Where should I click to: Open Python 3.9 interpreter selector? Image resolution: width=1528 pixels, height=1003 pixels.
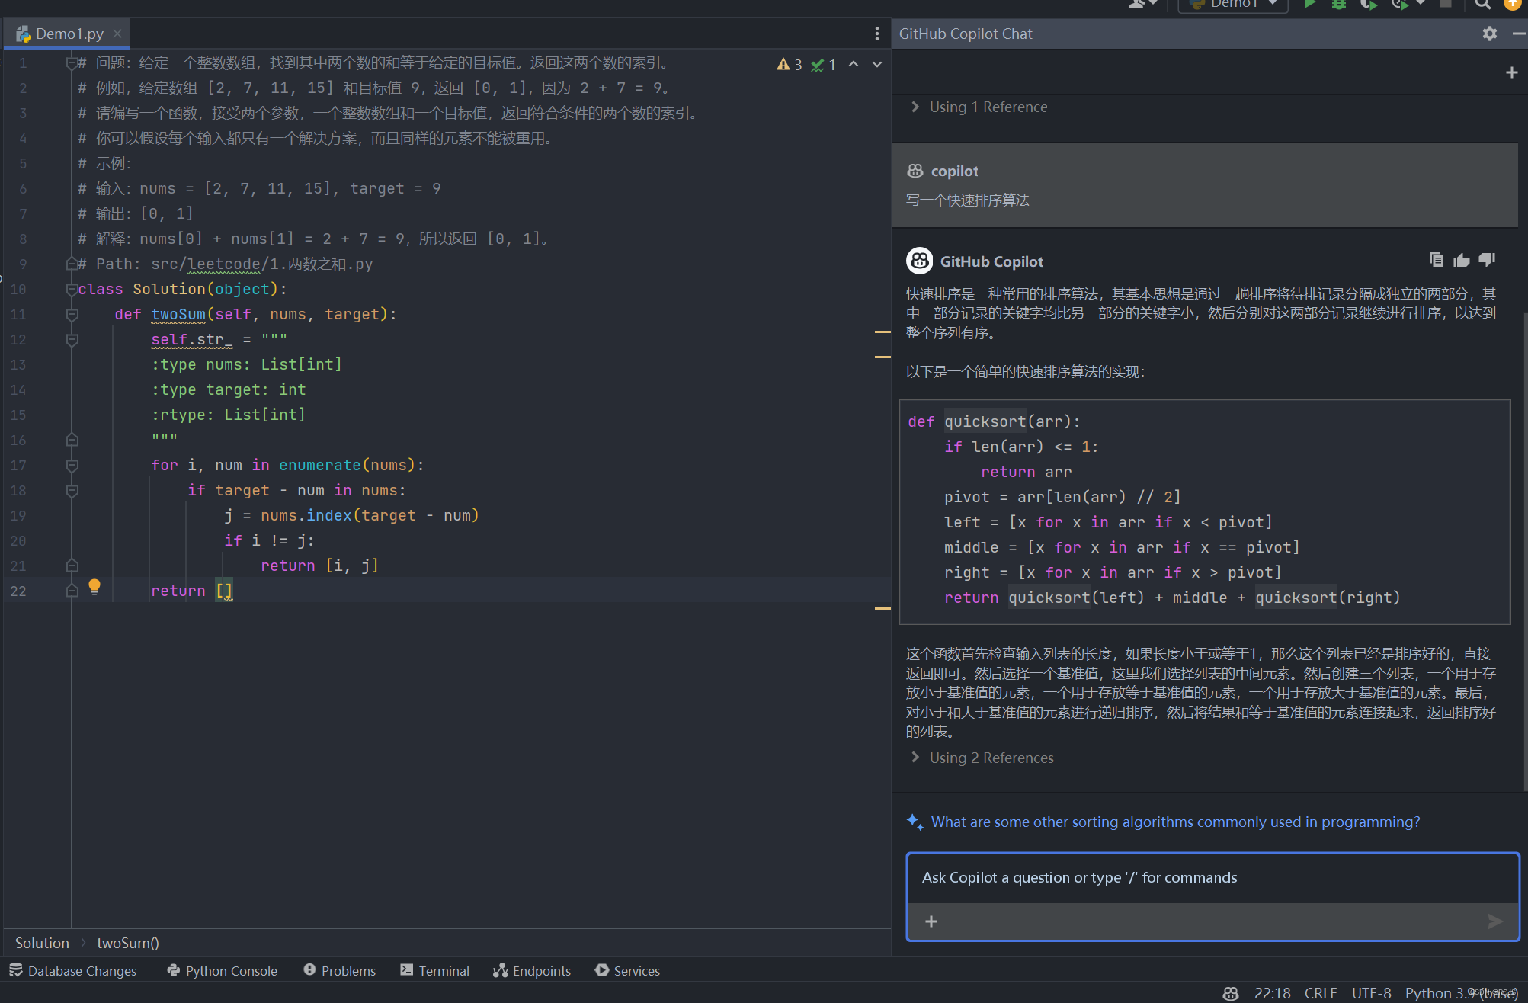coord(1462,993)
